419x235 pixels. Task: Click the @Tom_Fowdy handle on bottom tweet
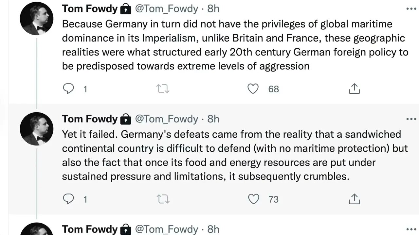coord(167,229)
